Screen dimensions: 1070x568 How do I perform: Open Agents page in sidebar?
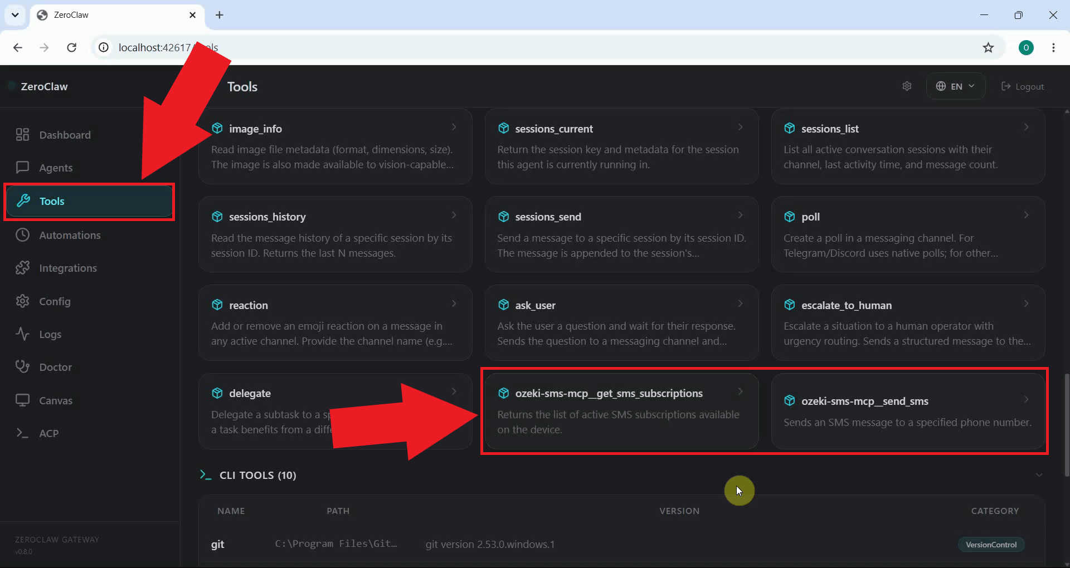[89, 168]
